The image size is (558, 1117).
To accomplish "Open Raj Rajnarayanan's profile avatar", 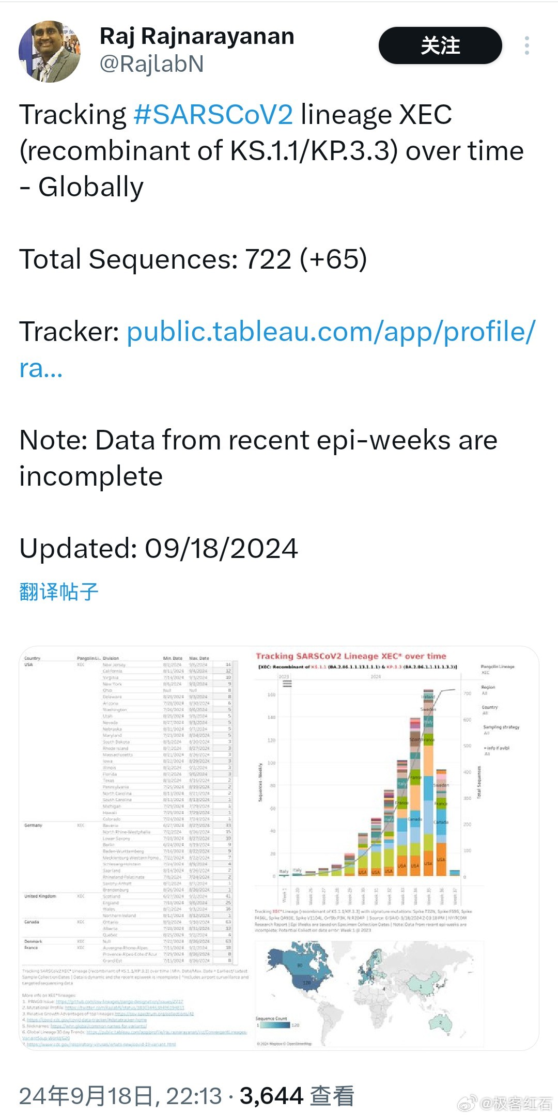I will (x=50, y=52).
